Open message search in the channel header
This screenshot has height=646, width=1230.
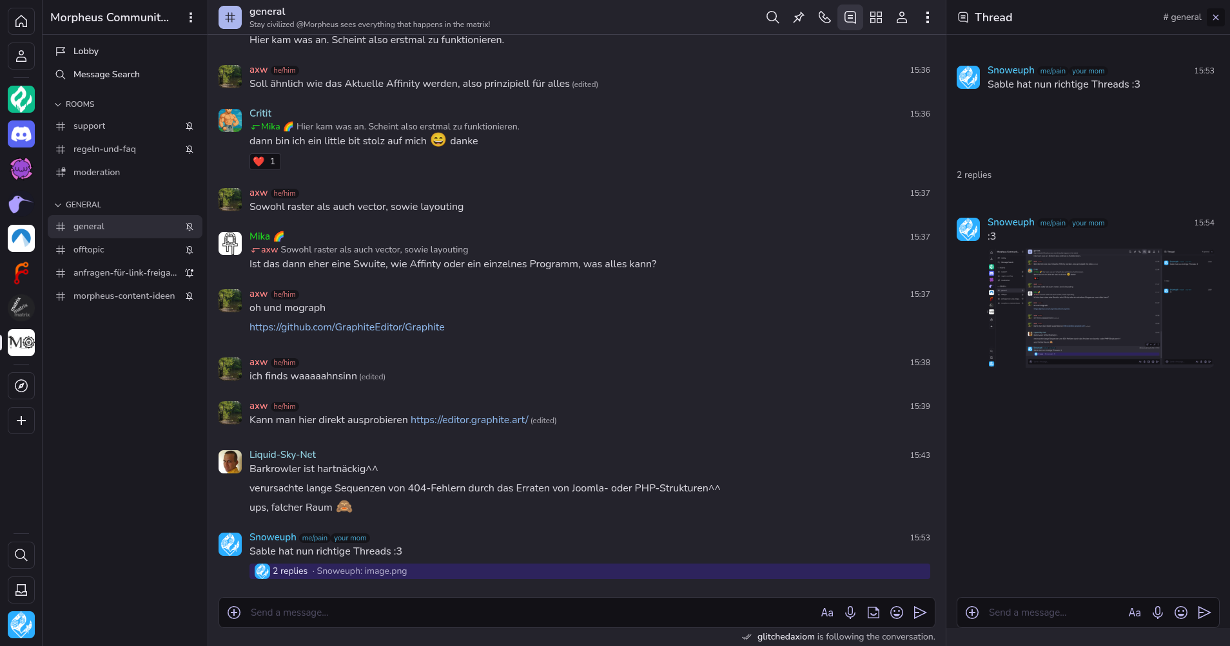coord(772,17)
